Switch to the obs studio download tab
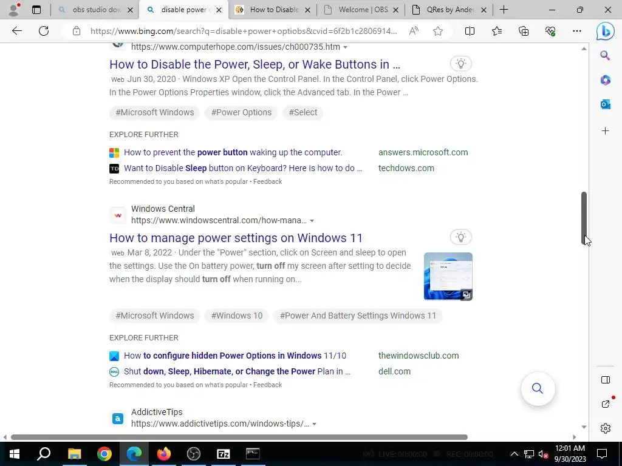This screenshot has height=466, width=622. coord(97,10)
